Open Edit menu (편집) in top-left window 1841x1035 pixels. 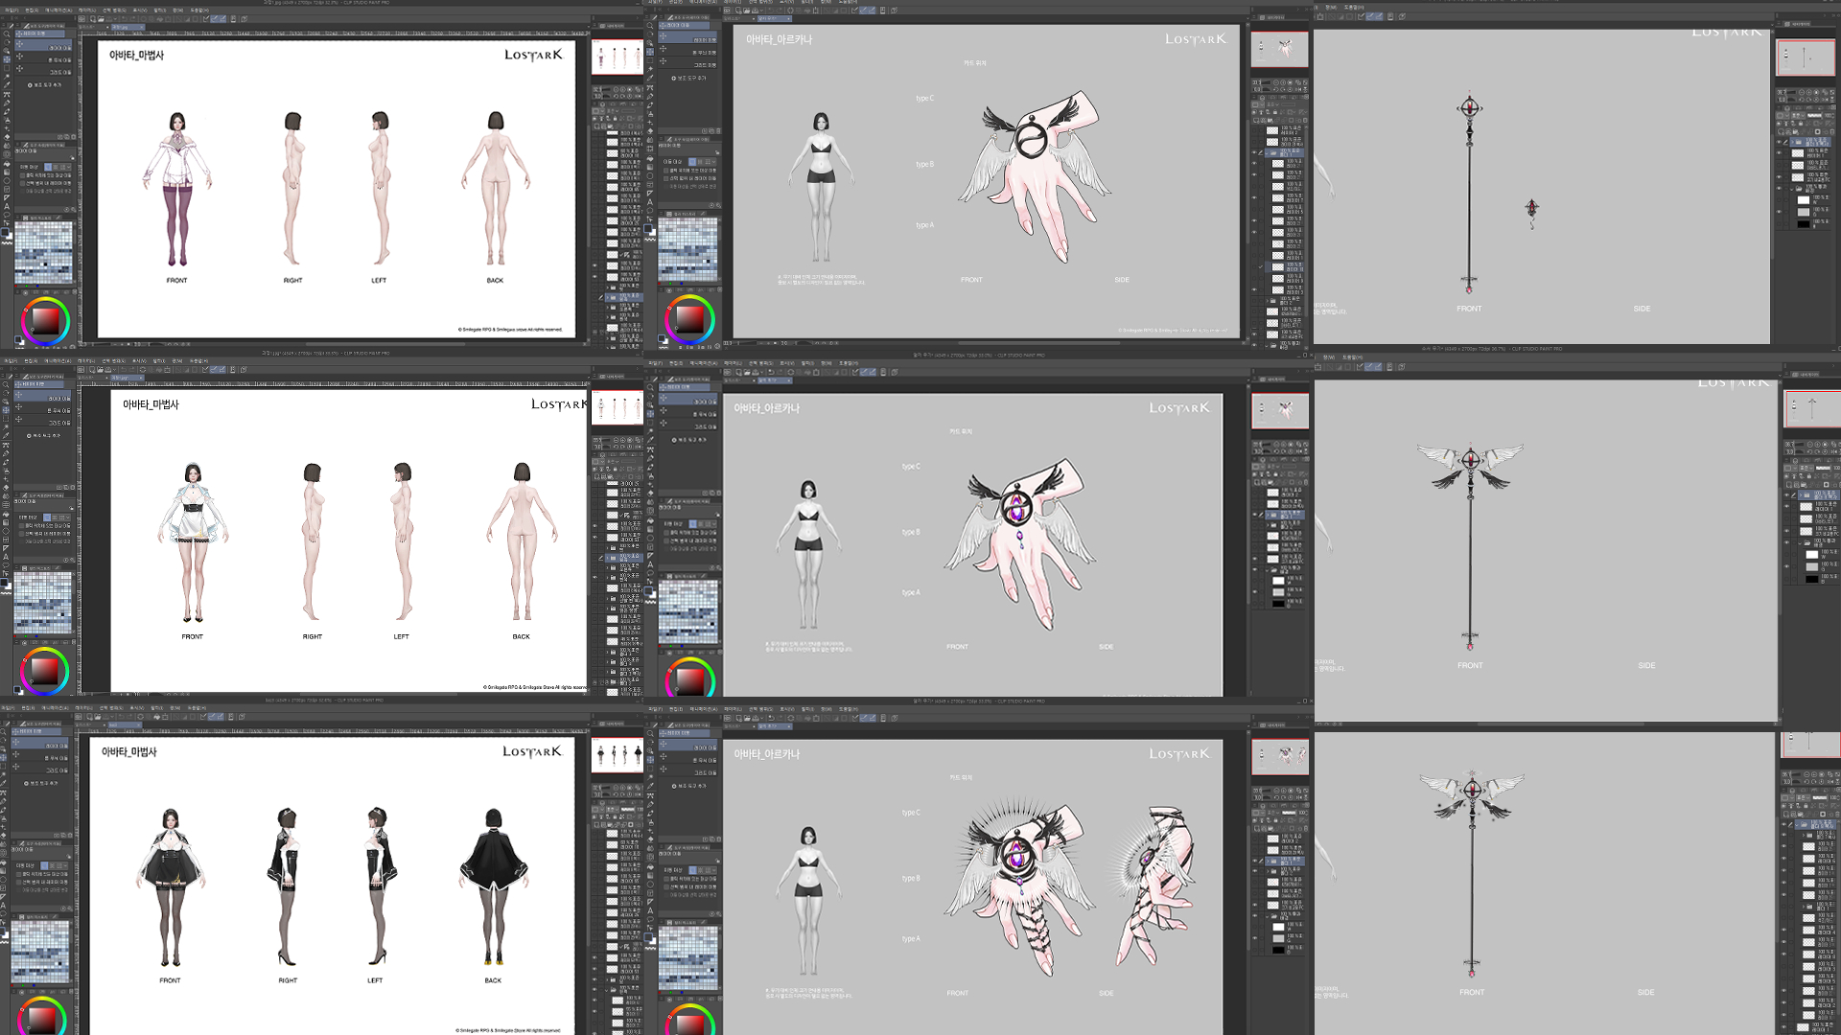[32, 10]
